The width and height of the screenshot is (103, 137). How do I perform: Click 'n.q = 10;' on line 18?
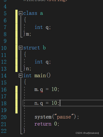pos(47,103)
